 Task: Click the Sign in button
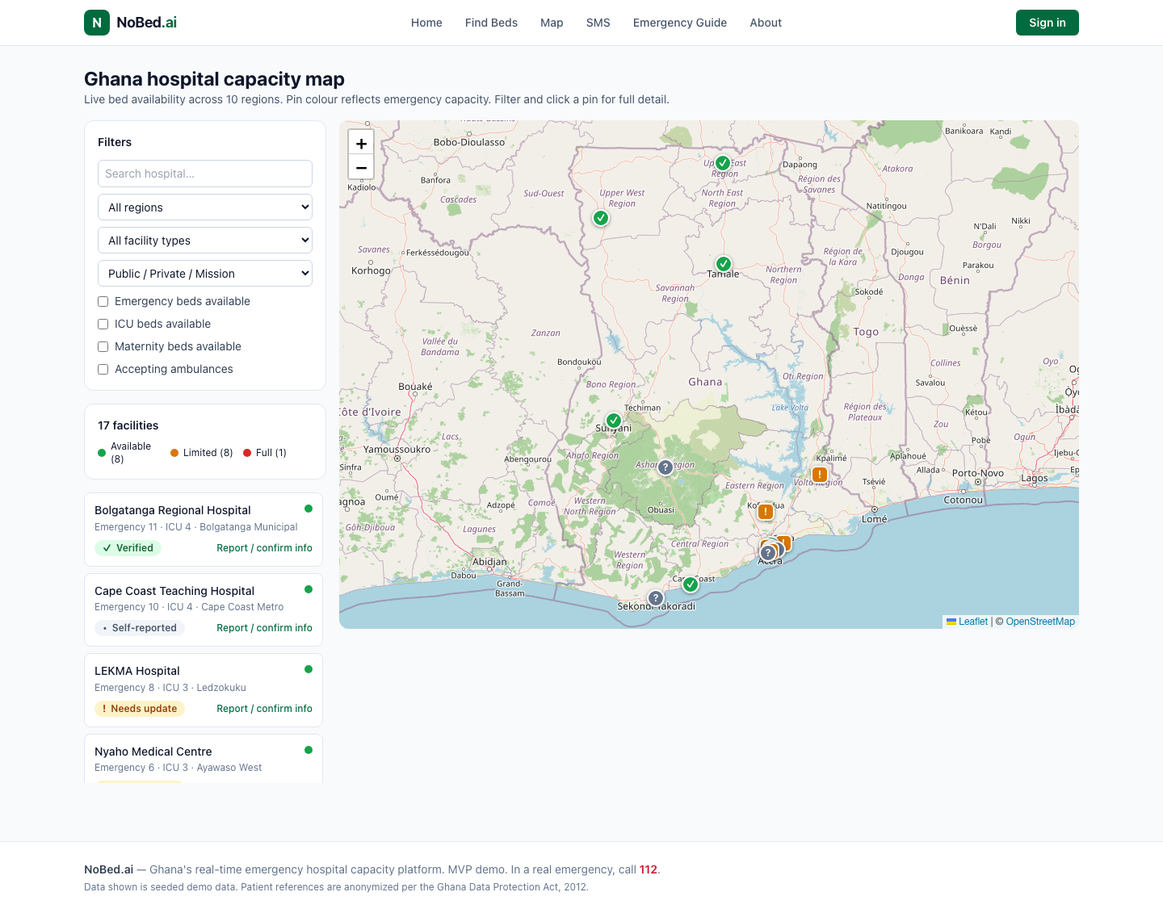(1048, 23)
